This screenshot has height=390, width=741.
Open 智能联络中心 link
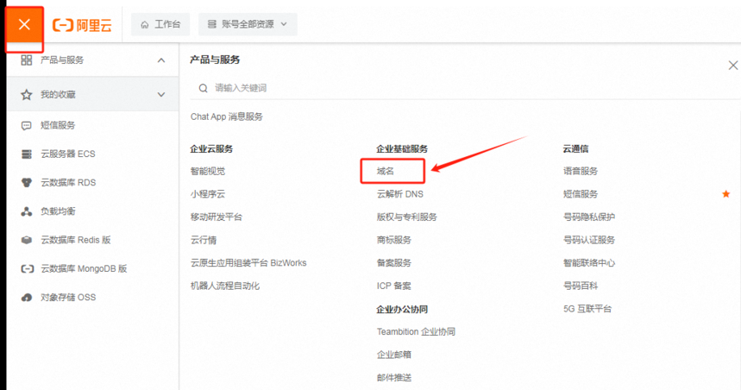589,263
